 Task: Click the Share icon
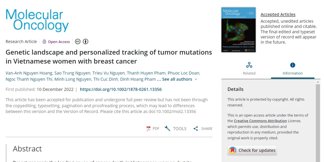196,129
